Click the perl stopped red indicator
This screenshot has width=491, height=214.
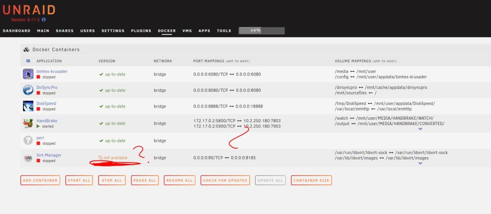tap(38, 143)
